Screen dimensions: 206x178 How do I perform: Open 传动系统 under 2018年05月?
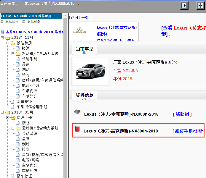point(30,133)
